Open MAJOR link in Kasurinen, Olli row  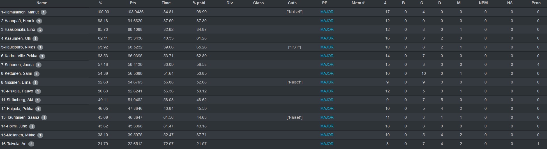click(327, 38)
